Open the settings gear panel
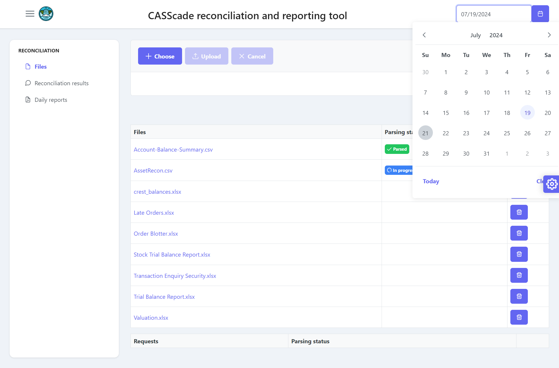559x368 pixels. tap(551, 184)
